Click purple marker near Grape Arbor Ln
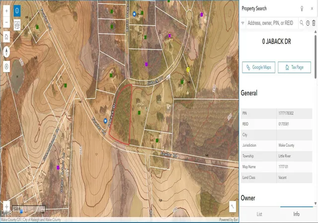318x223 pixels. (58, 167)
